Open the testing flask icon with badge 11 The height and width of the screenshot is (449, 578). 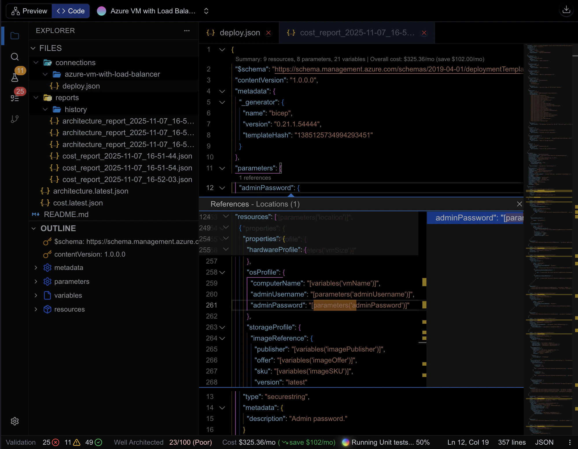point(15,77)
